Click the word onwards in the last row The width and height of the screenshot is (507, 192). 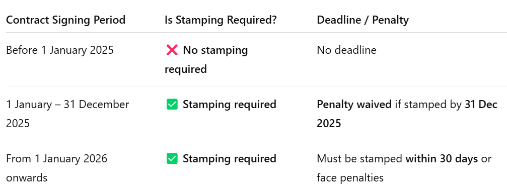coord(27,178)
